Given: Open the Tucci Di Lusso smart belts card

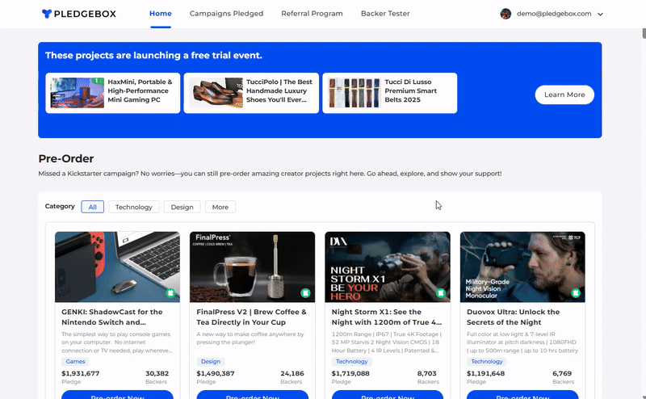Looking at the screenshot, I should point(389,93).
